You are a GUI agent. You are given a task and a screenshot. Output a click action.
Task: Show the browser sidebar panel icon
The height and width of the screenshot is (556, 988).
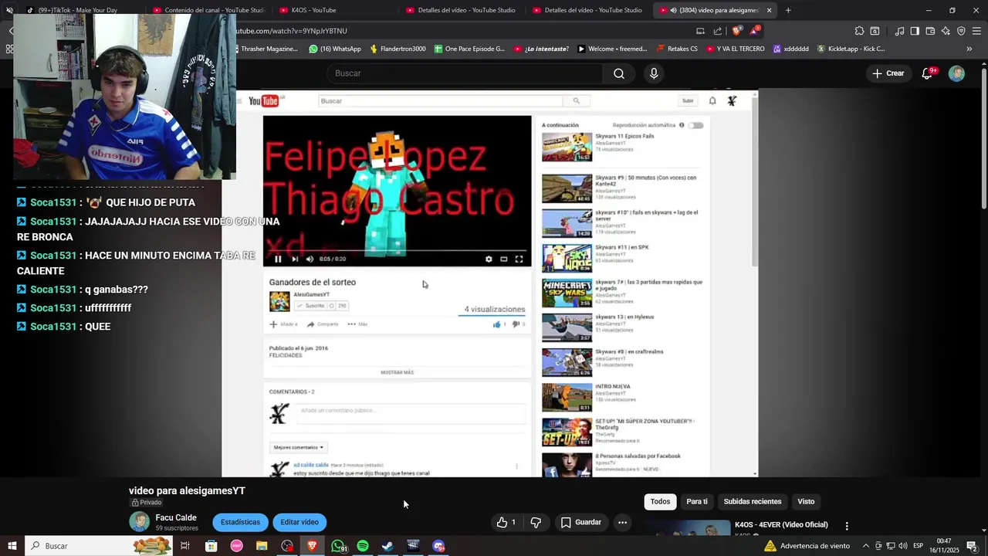coord(915,31)
